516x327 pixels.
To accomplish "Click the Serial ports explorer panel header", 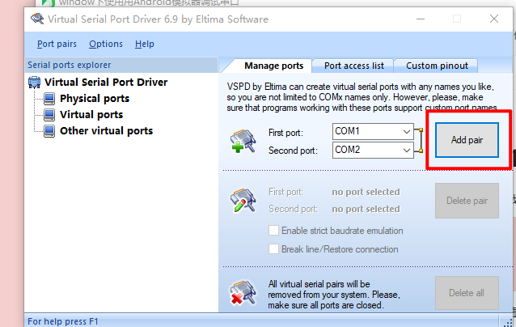I will (x=121, y=65).
